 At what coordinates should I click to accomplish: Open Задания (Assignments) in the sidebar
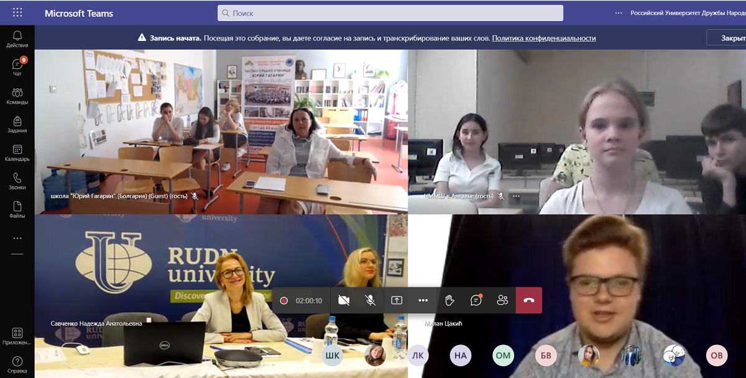[17, 125]
